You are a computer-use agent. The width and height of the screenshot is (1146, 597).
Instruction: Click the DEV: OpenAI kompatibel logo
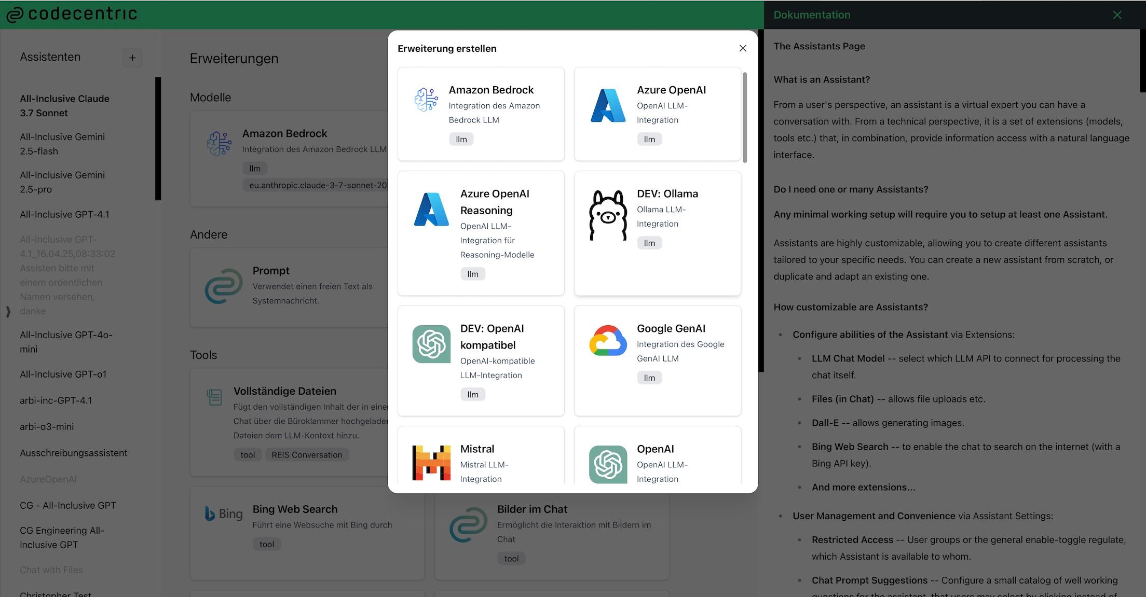point(431,344)
